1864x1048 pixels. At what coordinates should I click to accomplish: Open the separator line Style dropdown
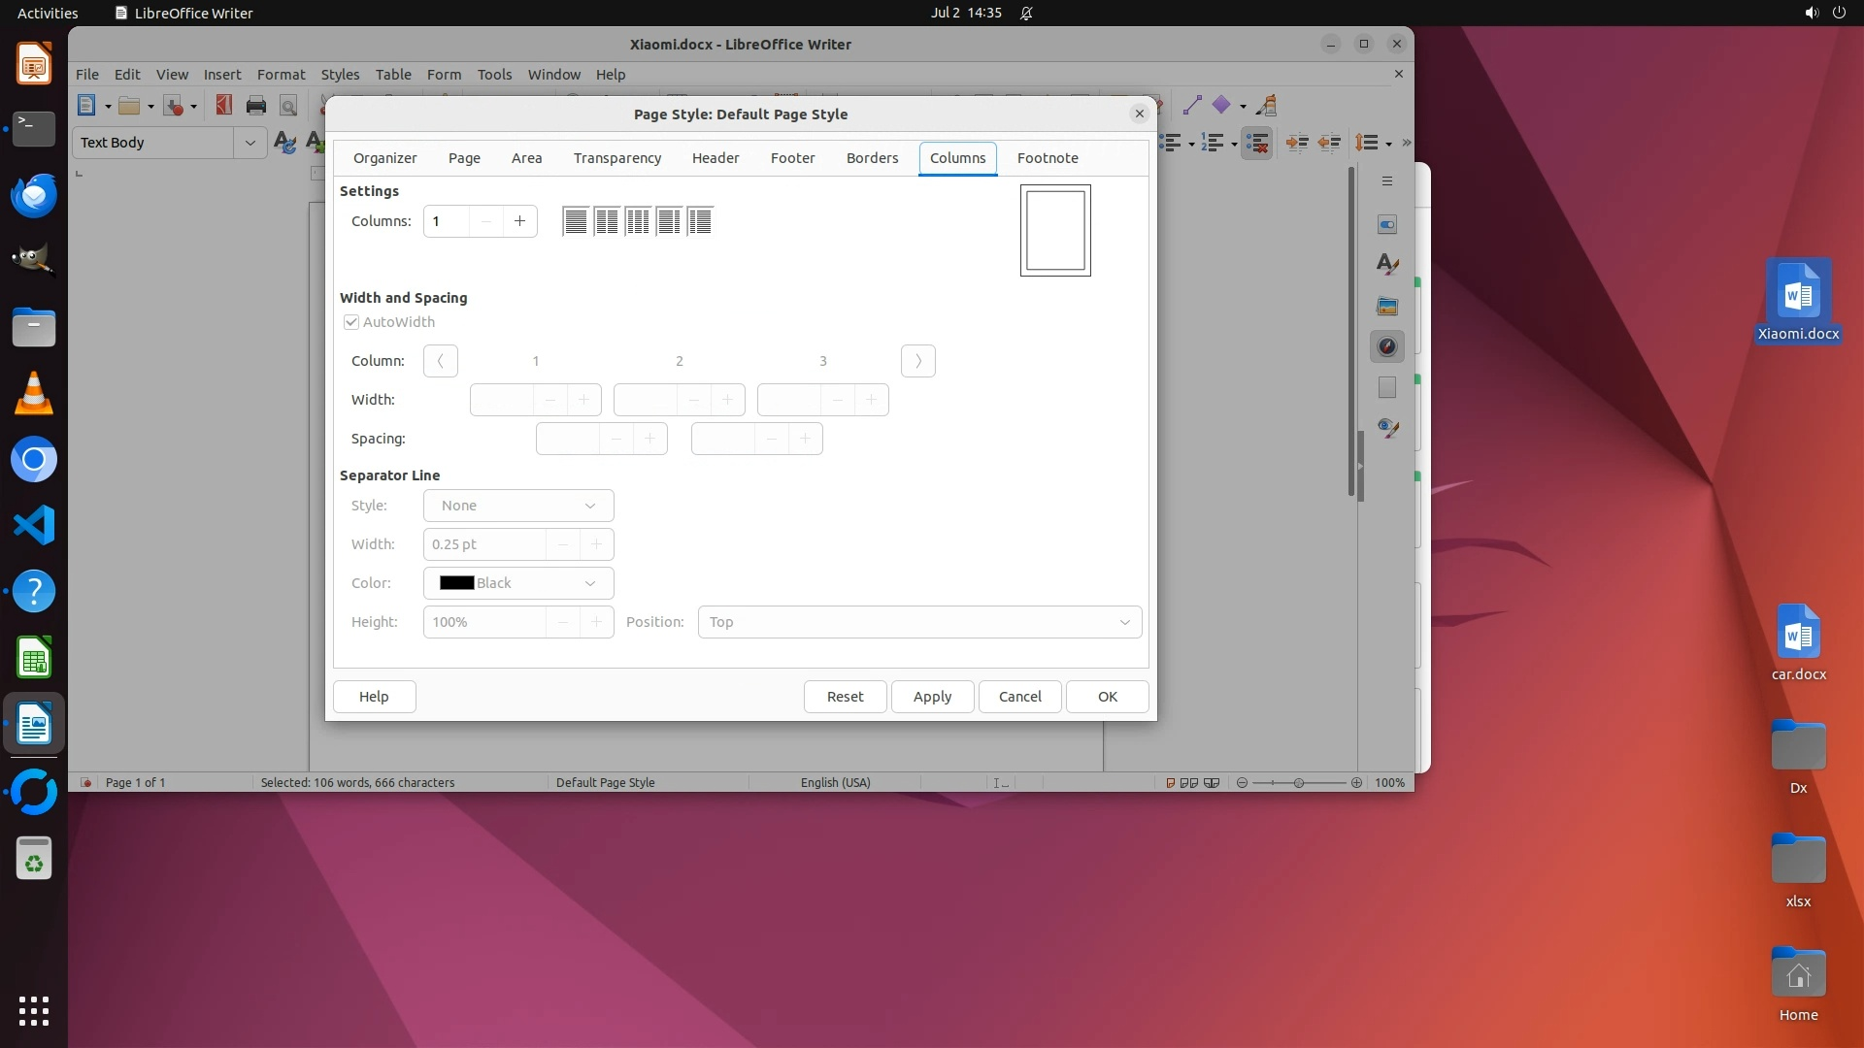(518, 506)
